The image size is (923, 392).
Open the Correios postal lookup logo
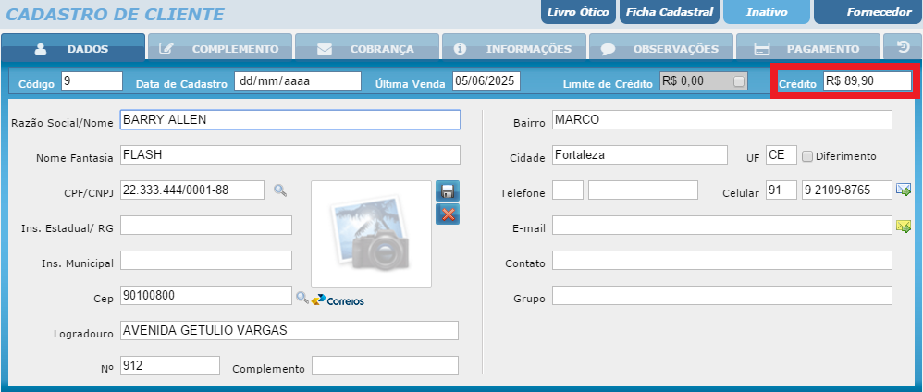point(338,300)
